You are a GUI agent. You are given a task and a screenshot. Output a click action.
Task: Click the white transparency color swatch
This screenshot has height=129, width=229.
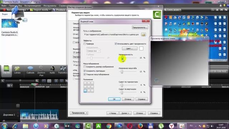141,48
